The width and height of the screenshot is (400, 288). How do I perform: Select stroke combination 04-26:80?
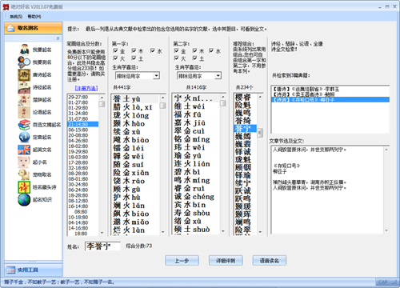(83, 141)
